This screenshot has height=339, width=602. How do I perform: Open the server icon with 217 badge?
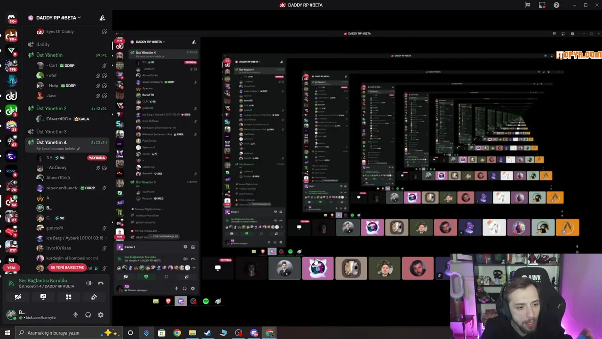coord(11,247)
